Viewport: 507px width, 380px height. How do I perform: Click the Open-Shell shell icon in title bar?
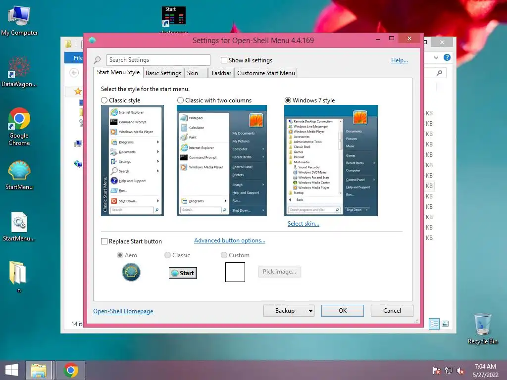point(92,40)
